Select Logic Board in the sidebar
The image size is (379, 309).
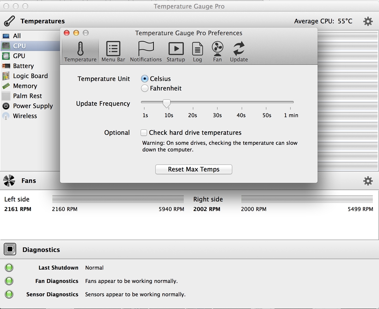[30, 76]
